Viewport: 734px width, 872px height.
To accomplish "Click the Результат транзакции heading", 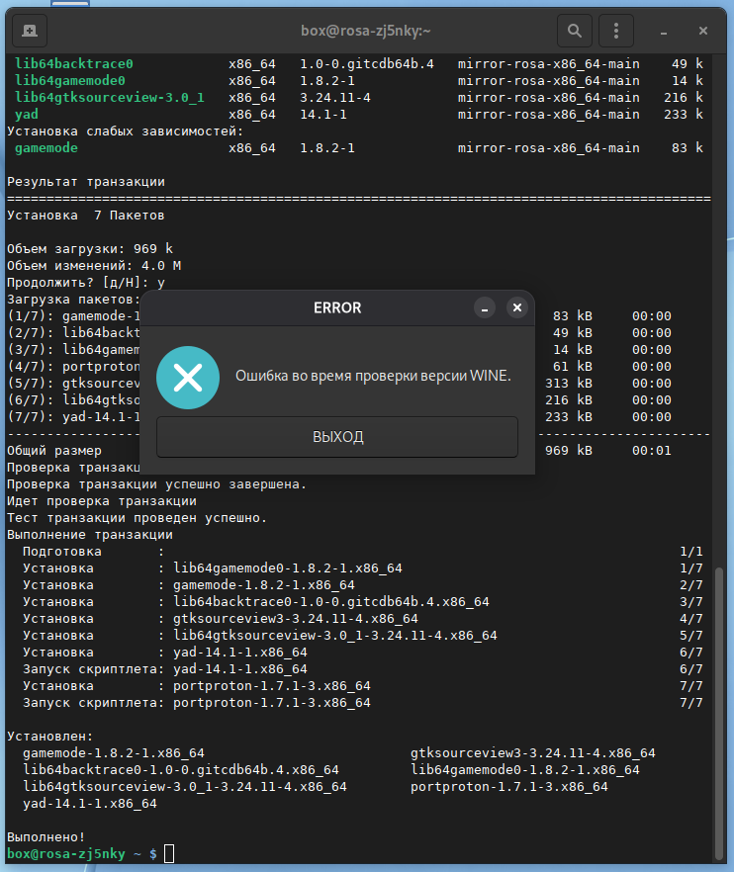I will pos(86,182).
